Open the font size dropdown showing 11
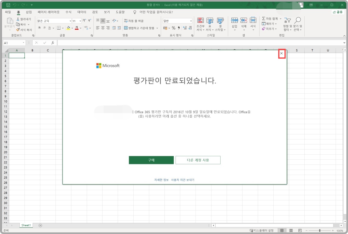Viewport: 348px width, 234px height. [80, 21]
